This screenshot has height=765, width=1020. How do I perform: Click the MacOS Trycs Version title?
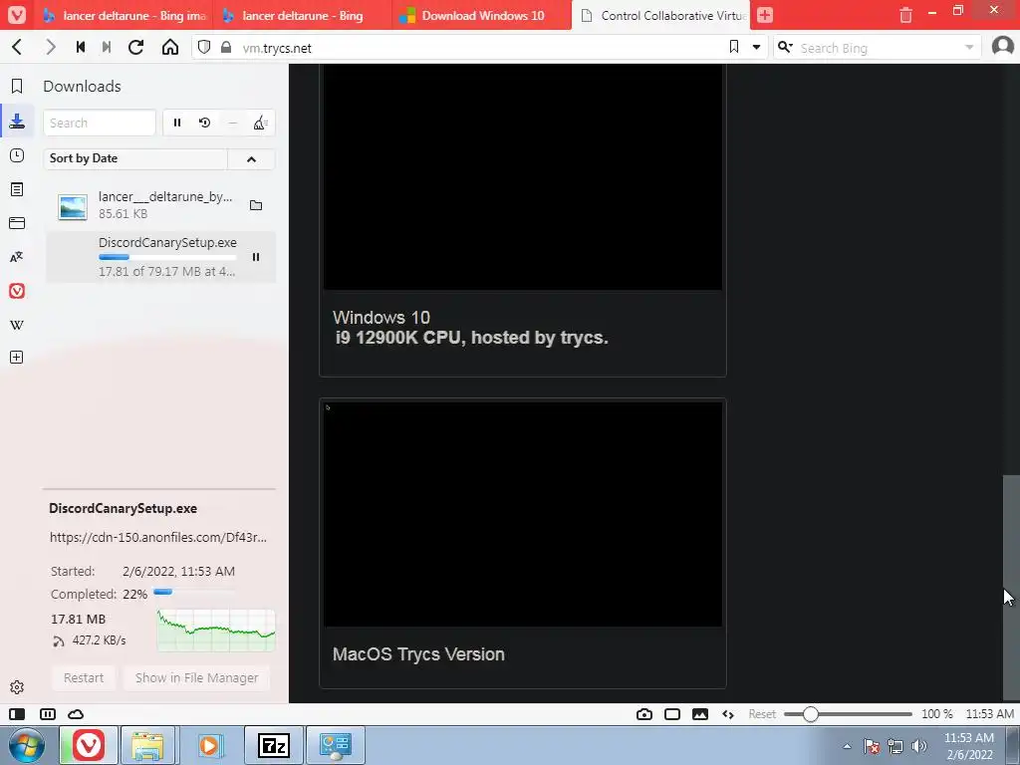(418, 653)
